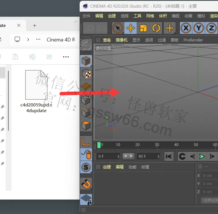
Task: Toggle the Viewport Solo S icon
Action: (86, 167)
